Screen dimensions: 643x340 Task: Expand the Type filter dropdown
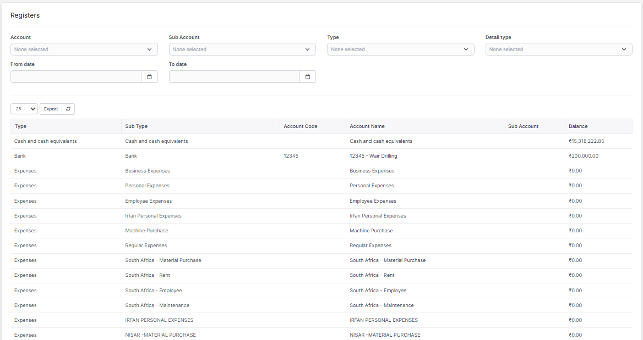pos(400,49)
